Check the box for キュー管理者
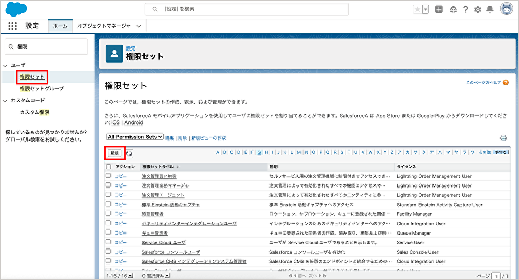 [x=108, y=232]
